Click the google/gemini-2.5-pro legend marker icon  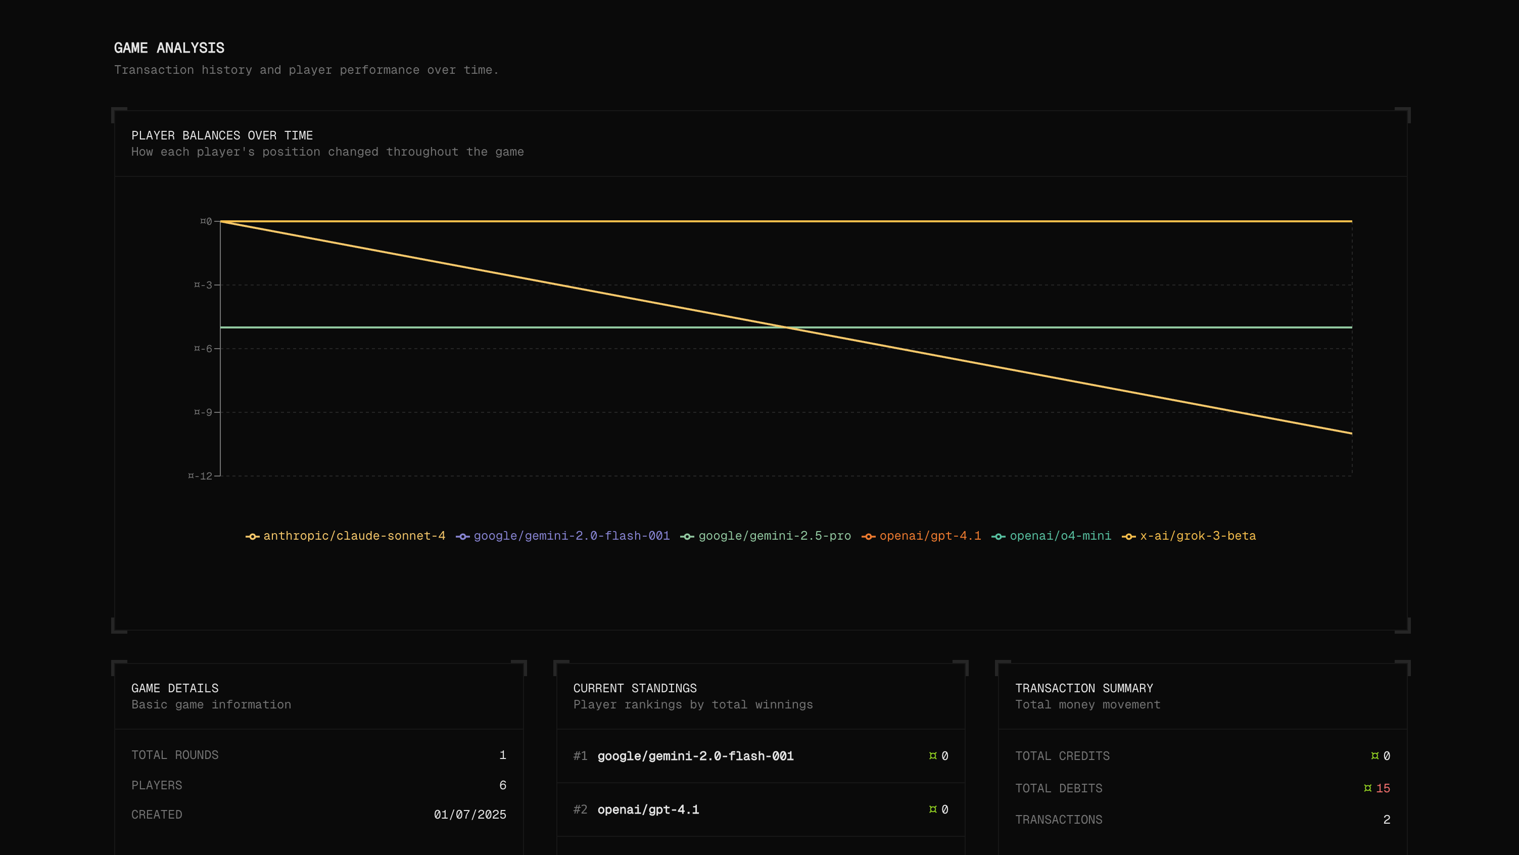pos(688,537)
